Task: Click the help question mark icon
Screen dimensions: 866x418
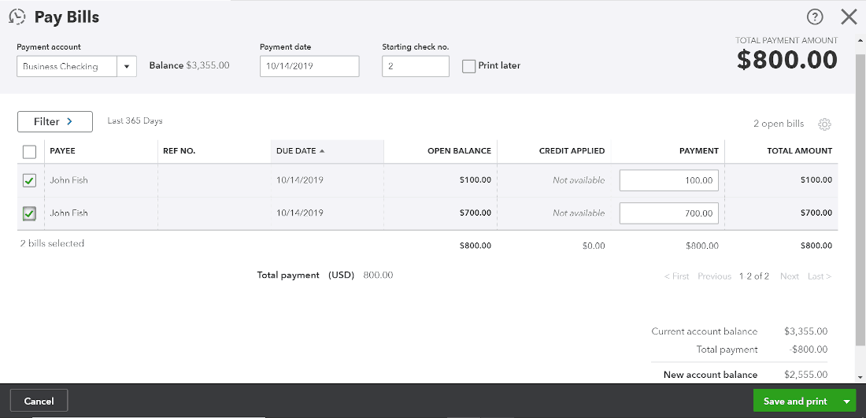Action: [815, 17]
